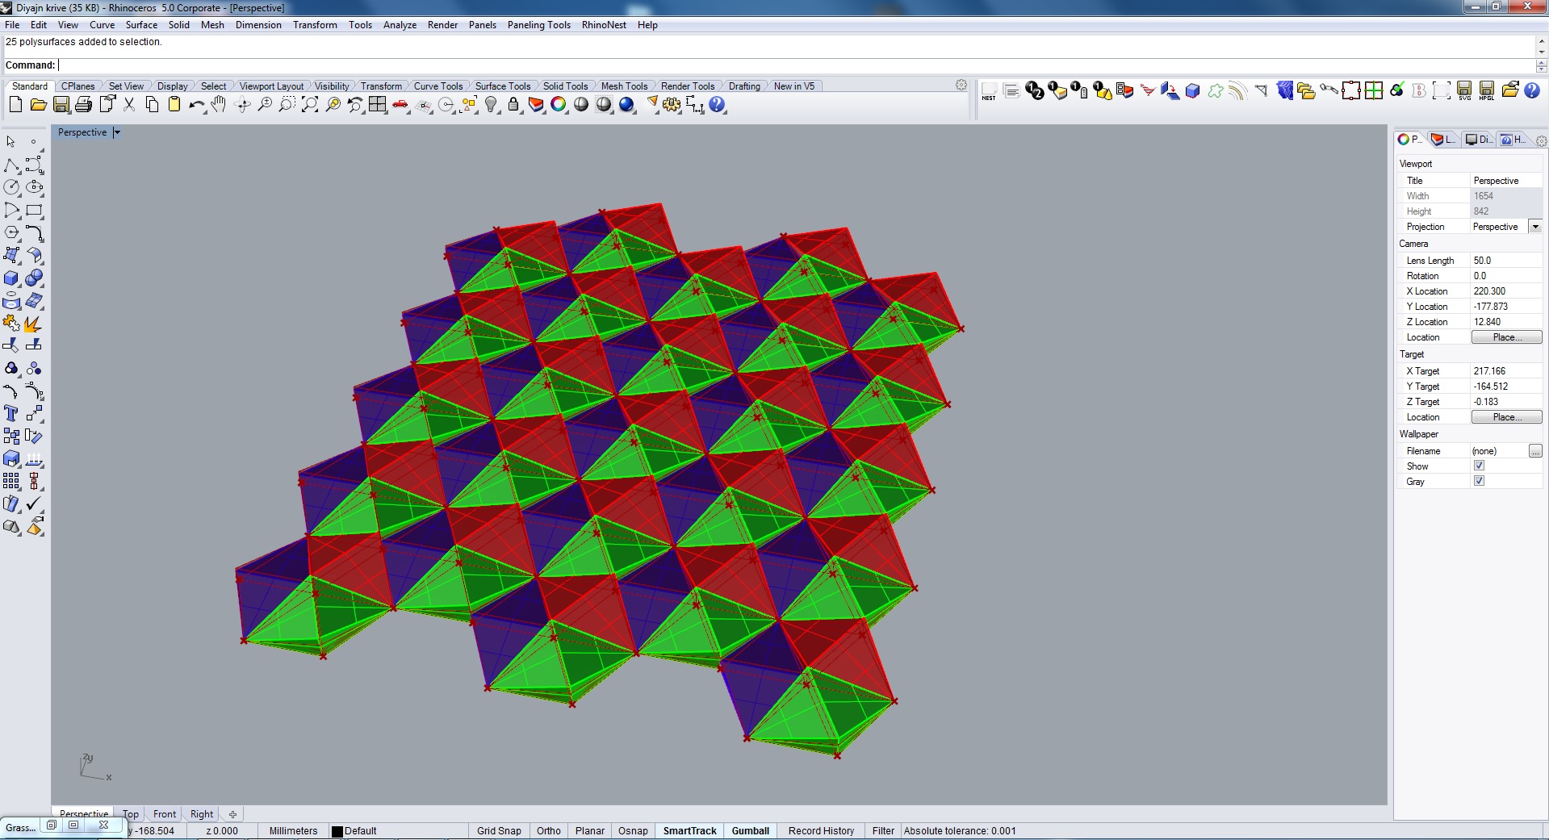The width and height of the screenshot is (1549, 840).
Task: Switch to the Right viewport tab
Action: click(202, 814)
